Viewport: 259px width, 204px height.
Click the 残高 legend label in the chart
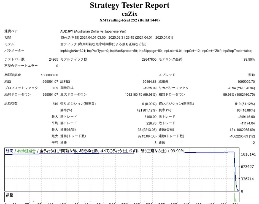(x=10, y=151)
